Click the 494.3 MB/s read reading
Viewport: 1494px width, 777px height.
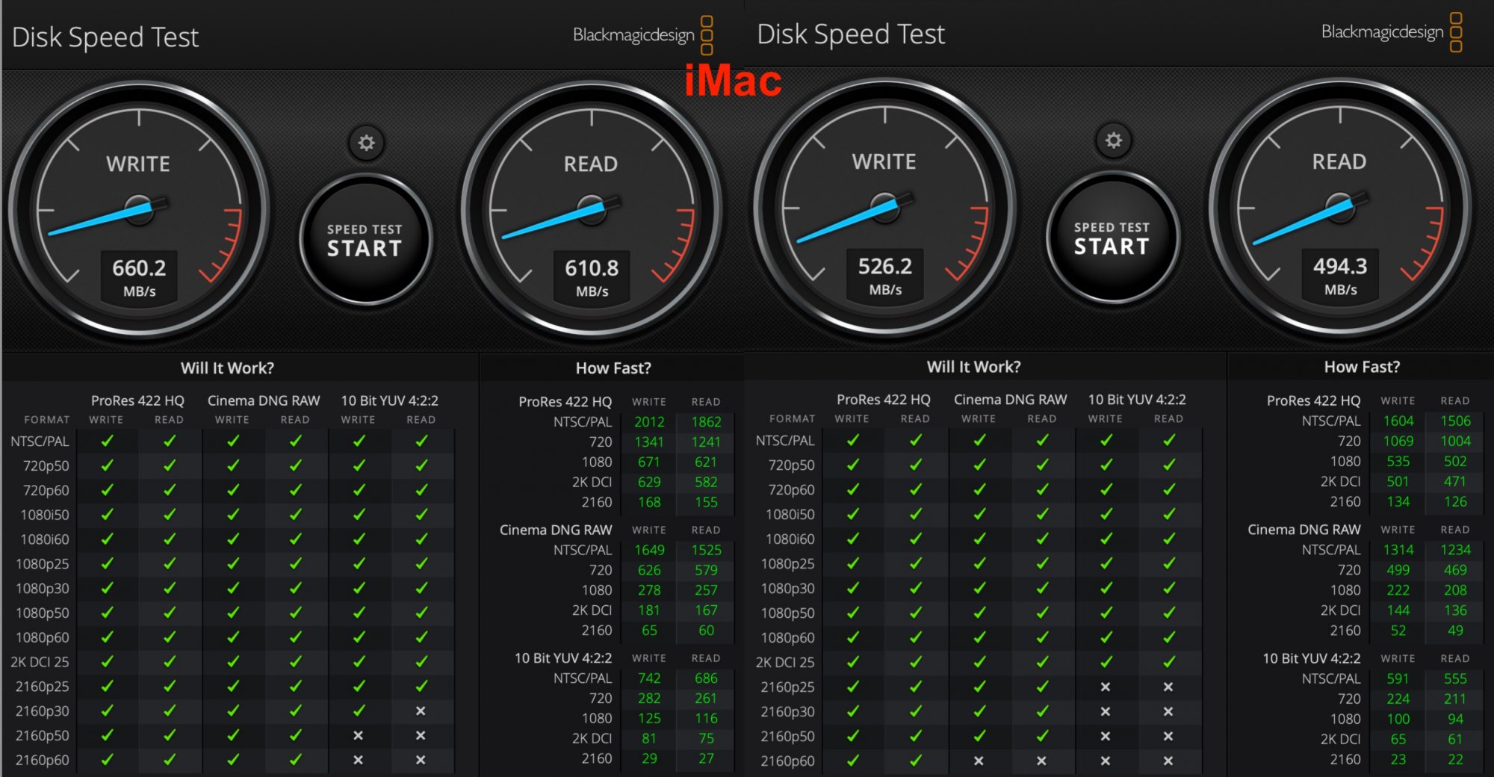(1340, 276)
